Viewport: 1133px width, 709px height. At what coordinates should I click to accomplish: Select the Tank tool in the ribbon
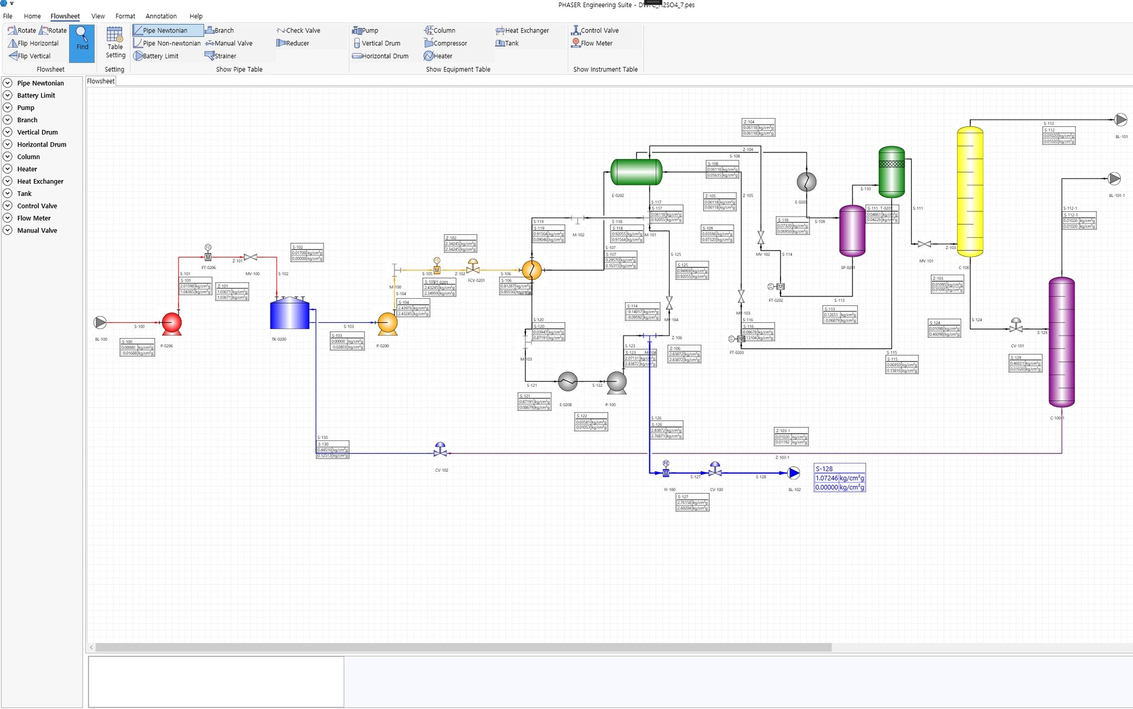click(507, 43)
